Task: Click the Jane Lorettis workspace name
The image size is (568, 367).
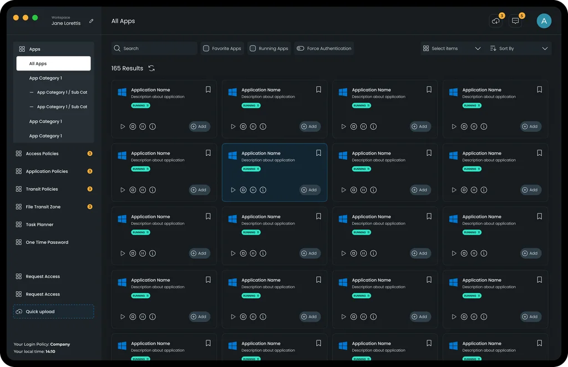Action: (66, 23)
